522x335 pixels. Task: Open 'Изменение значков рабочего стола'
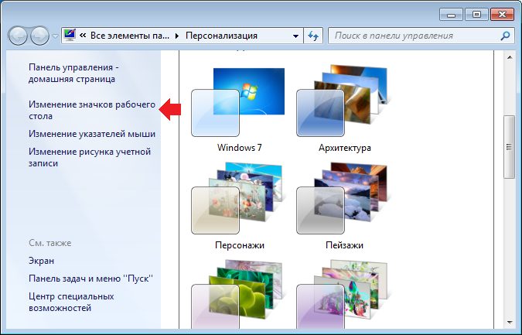[92, 110]
